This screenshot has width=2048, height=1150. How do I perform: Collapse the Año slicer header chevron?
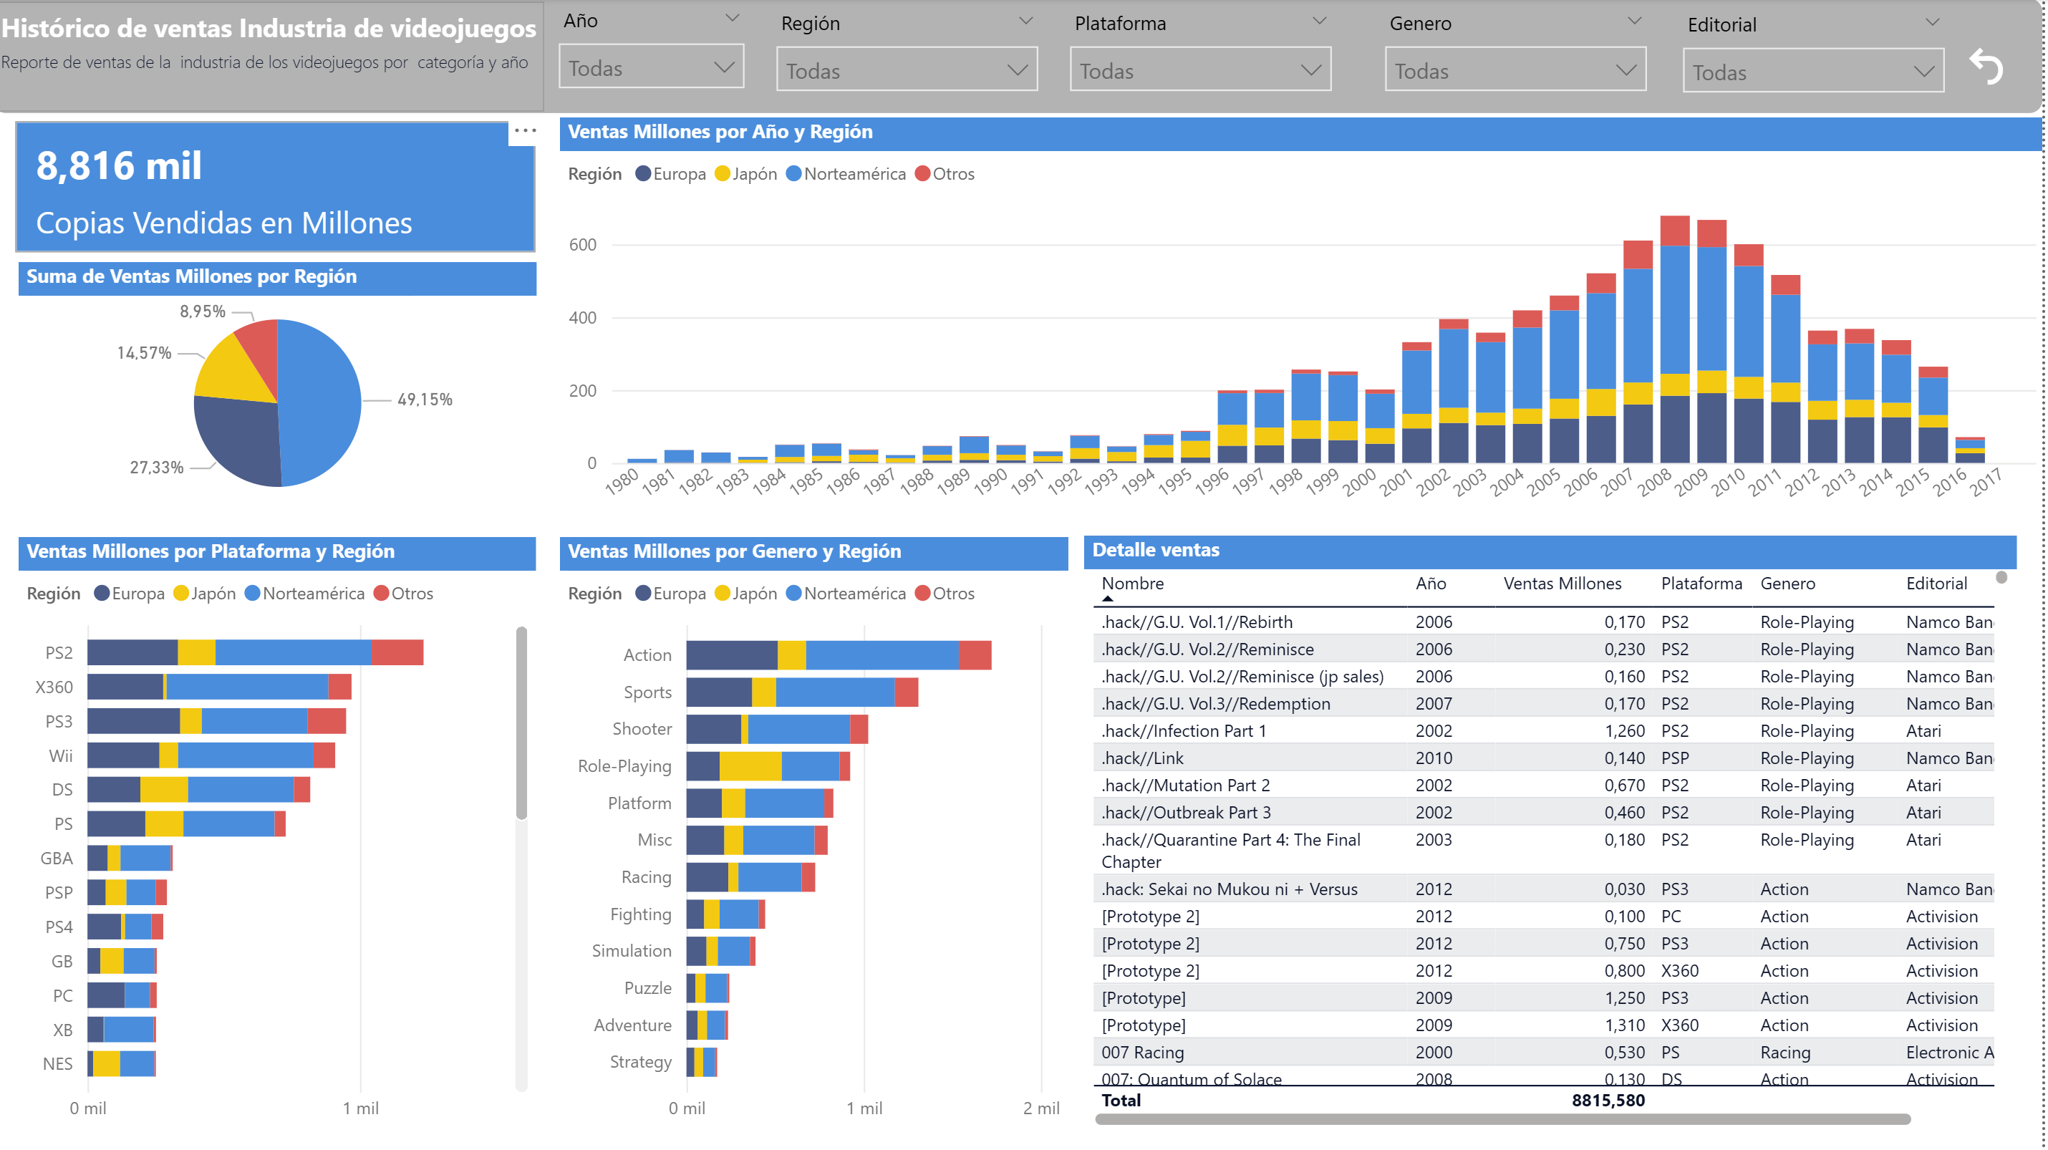pos(733,19)
